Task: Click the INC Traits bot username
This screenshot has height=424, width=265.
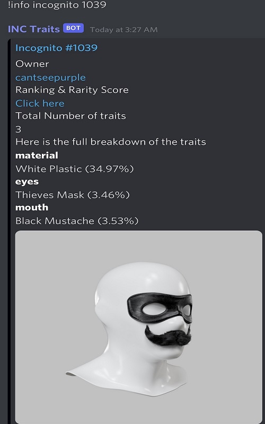Action: coord(34,29)
